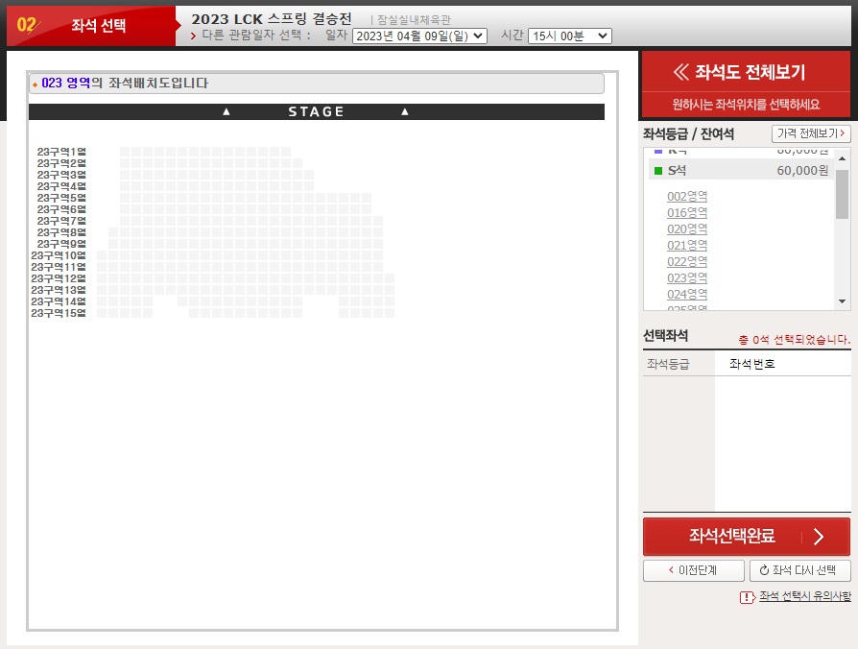Go back with the 이전단계 button
Image resolution: width=858 pixels, height=649 pixels.
pyautogui.click(x=693, y=570)
